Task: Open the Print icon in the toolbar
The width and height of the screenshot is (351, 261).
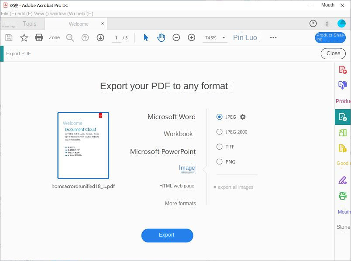Action: pos(39,38)
